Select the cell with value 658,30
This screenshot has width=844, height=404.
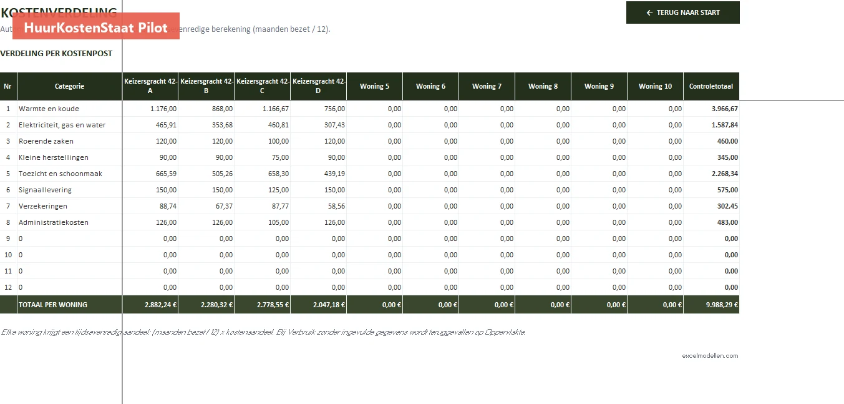[x=263, y=174]
